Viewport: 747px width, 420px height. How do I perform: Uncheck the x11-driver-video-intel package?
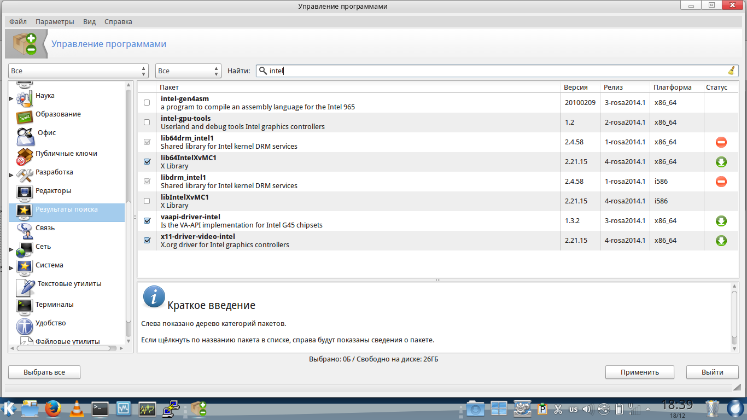(x=147, y=241)
